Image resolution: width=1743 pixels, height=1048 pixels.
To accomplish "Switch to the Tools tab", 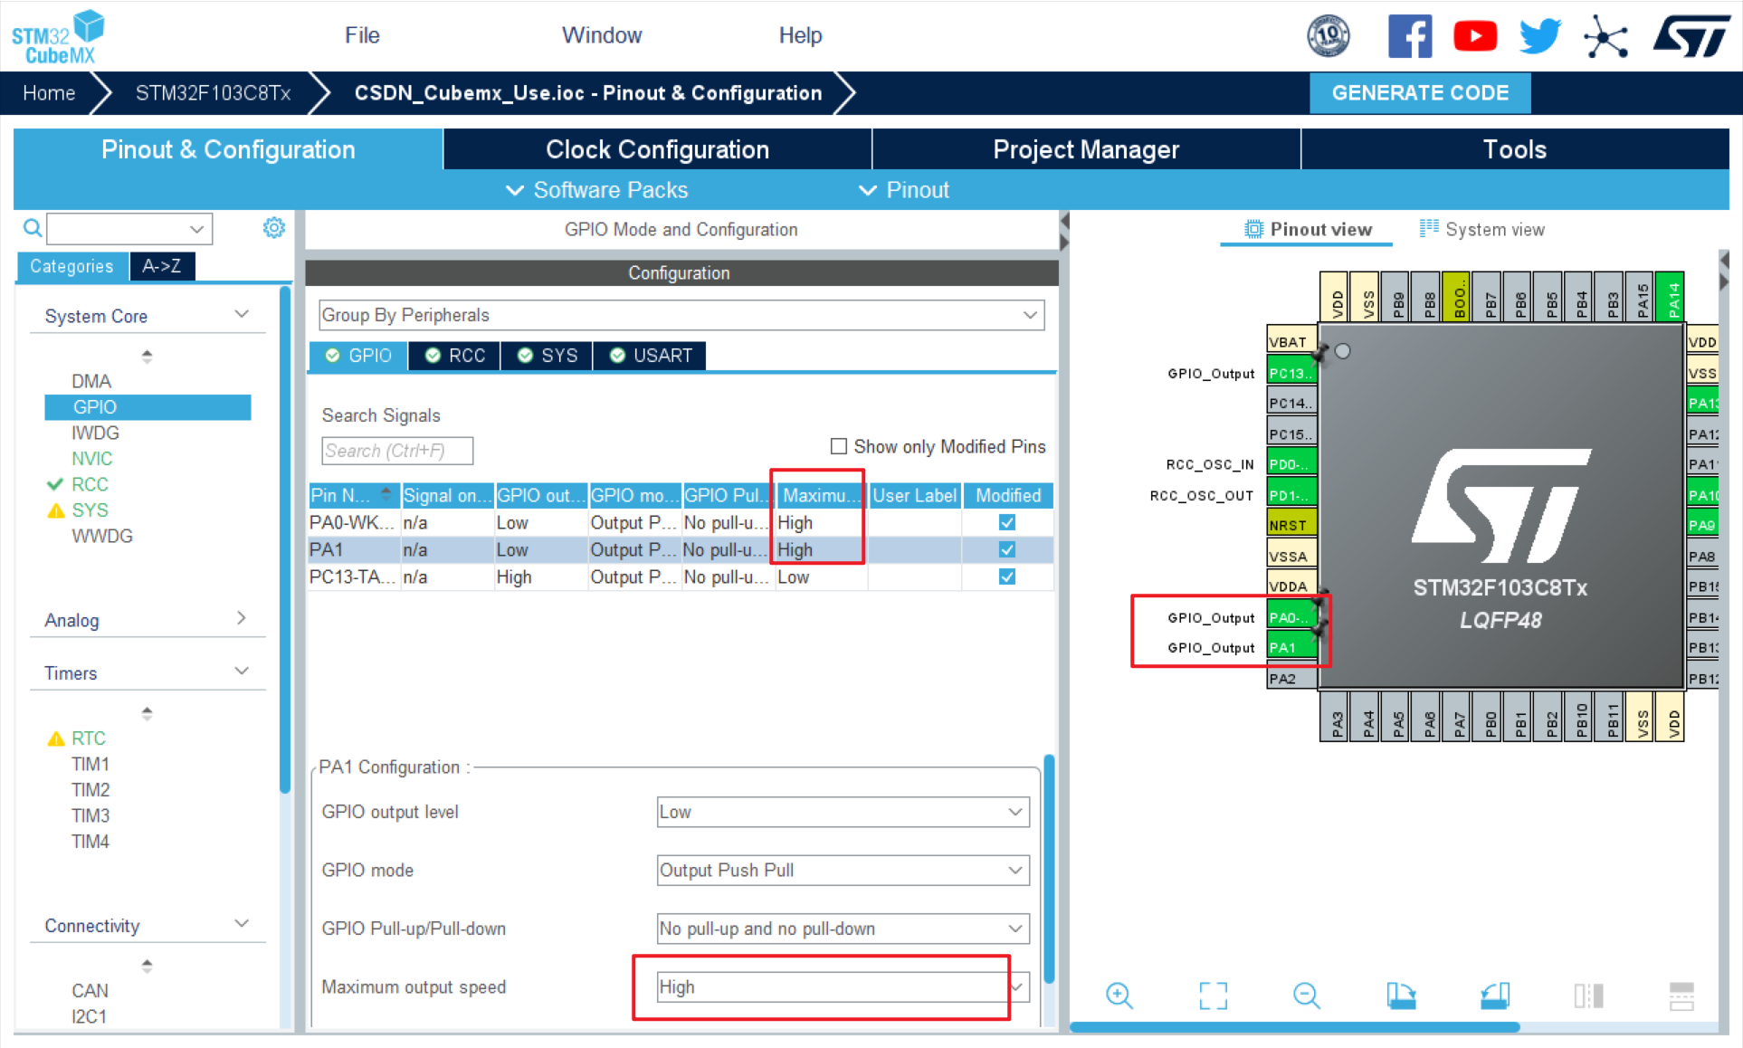I will (x=1515, y=149).
